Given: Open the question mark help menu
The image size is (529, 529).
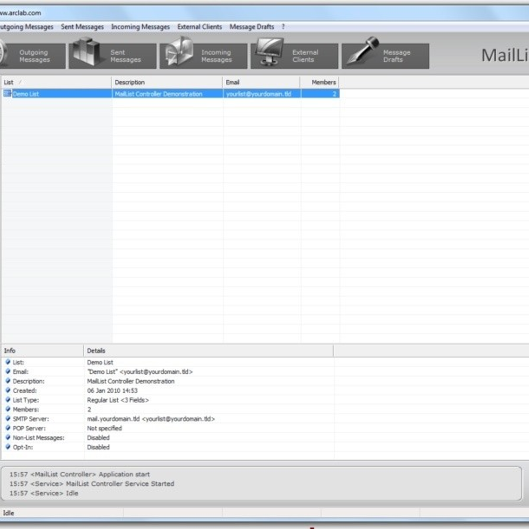Looking at the screenshot, I should (x=283, y=27).
